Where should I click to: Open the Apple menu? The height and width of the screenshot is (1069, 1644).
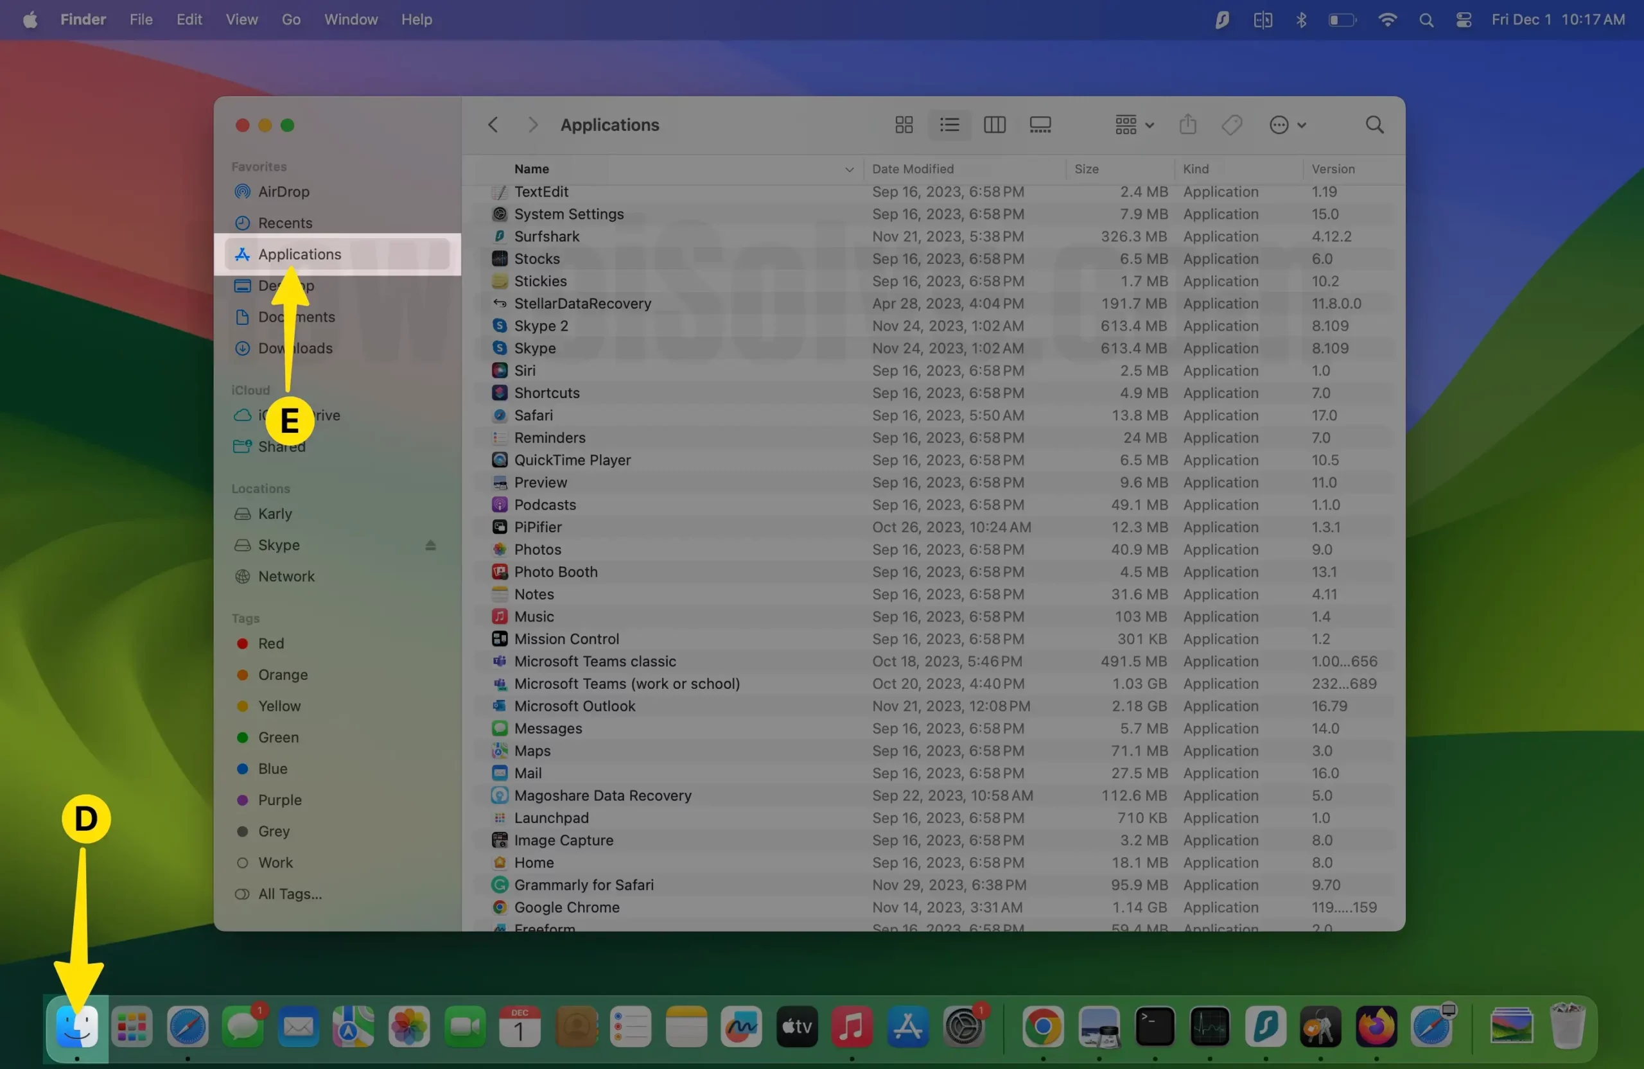click(30, 19)
